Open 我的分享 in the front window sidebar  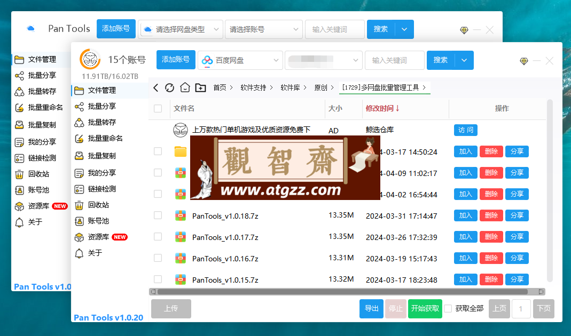coord(101,173)
